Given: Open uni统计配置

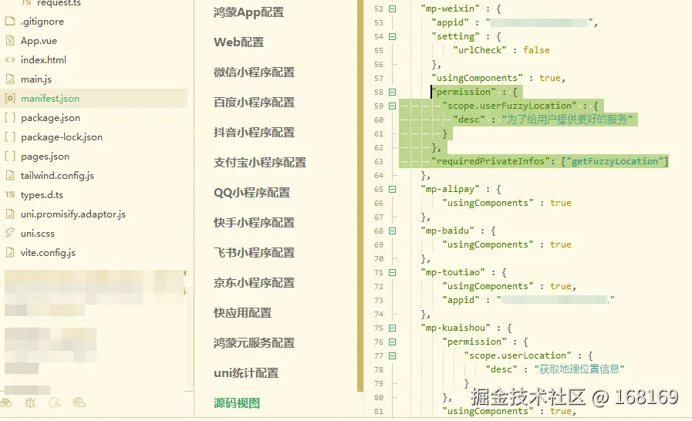Looking at the screenshot, I should pyautogui.click(x=246, y=373).
